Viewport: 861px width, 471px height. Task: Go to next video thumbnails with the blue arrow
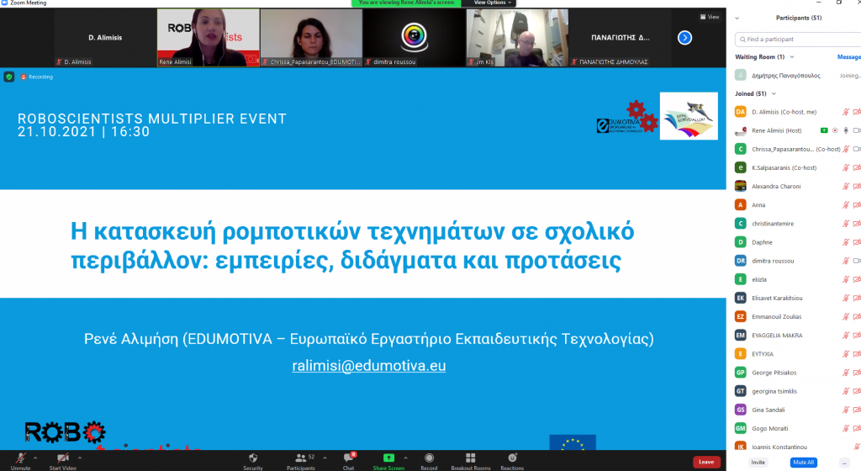[684, 37]
